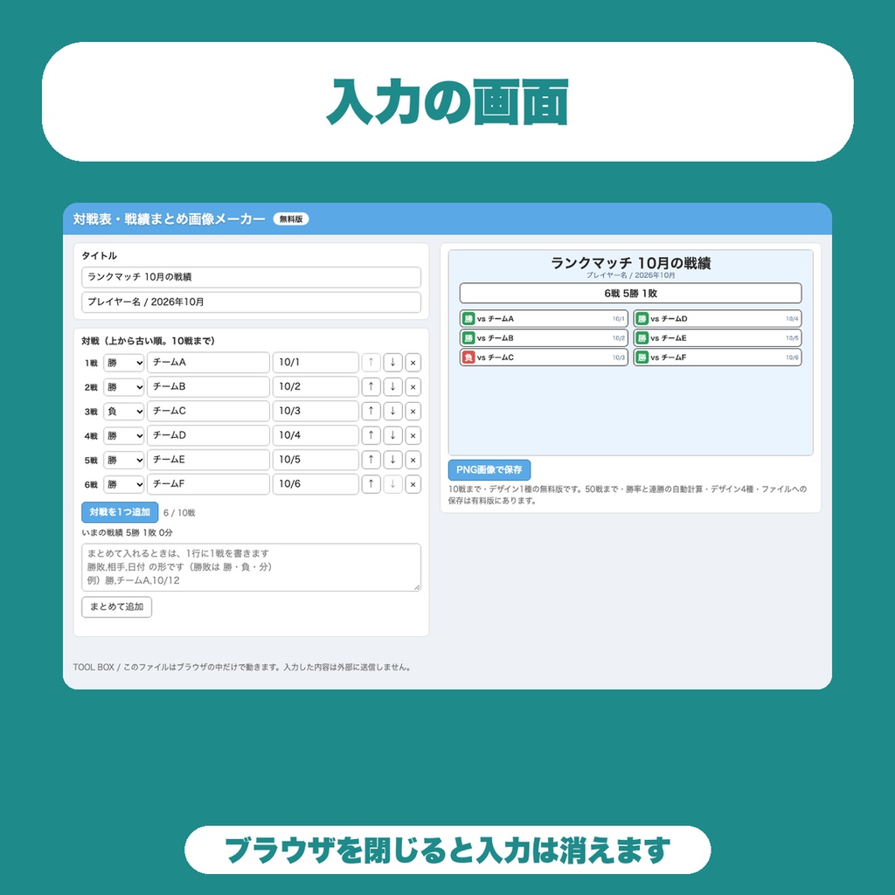Click preview card vs チームE
The width and height of the screenshot is (895, 895).
(718, 338)
